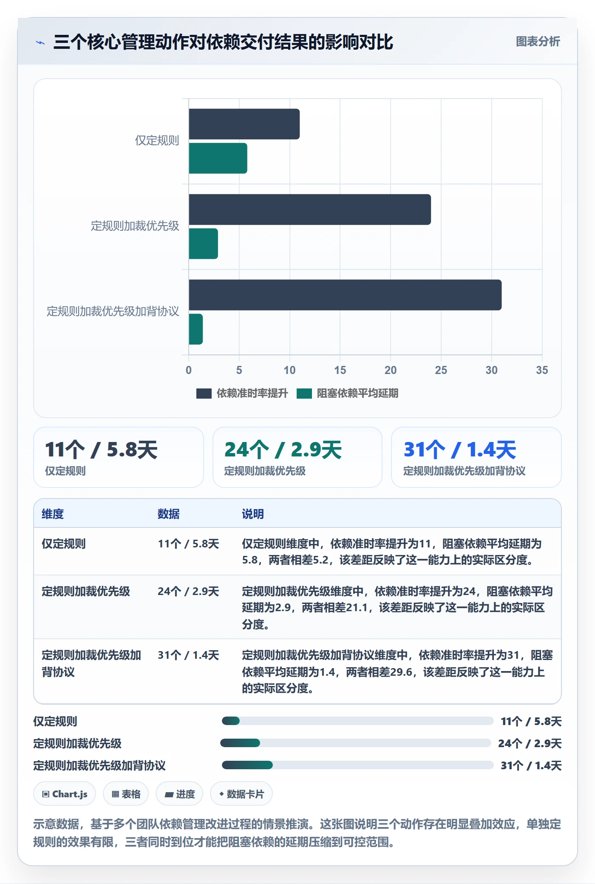Click the 图表分析 label in the header

[x=538, y=42]
